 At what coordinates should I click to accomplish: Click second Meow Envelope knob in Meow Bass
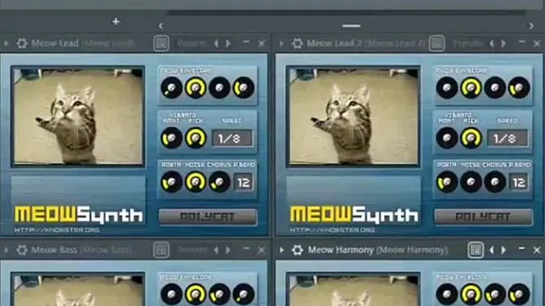(196, 294)
